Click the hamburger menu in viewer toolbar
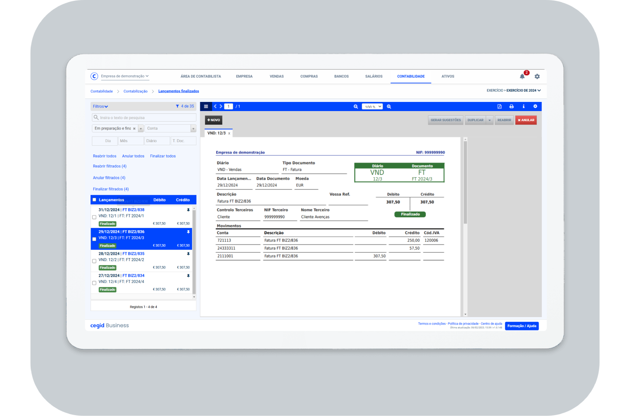This screenshot has height=416, width=630. (x=206, y=106)
